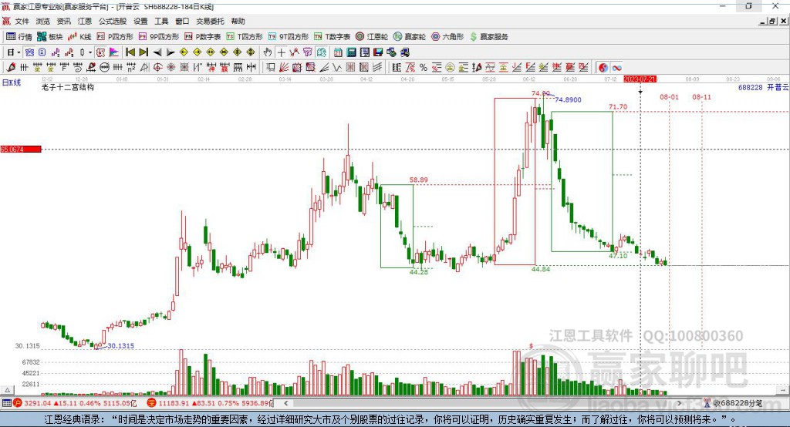This screenshot has height=427, width=790.
Task: Open the P四方形 tool
Action: point(115,37)
